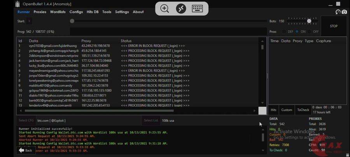Image resolution: width=350 pixels, height=157 pixels.
Task: Select the OFF proxy mode radio button
Action: 310,31
